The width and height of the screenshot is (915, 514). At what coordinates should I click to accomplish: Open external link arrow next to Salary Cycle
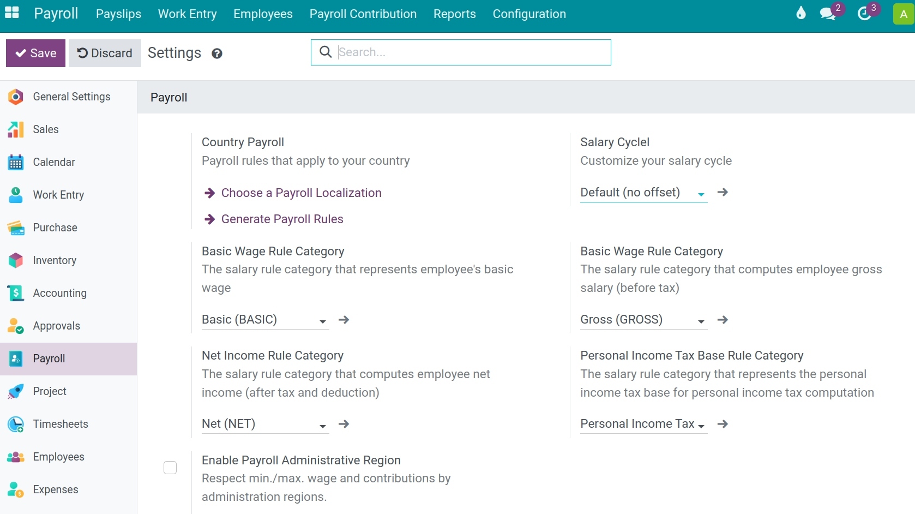(x=723, y=192)
